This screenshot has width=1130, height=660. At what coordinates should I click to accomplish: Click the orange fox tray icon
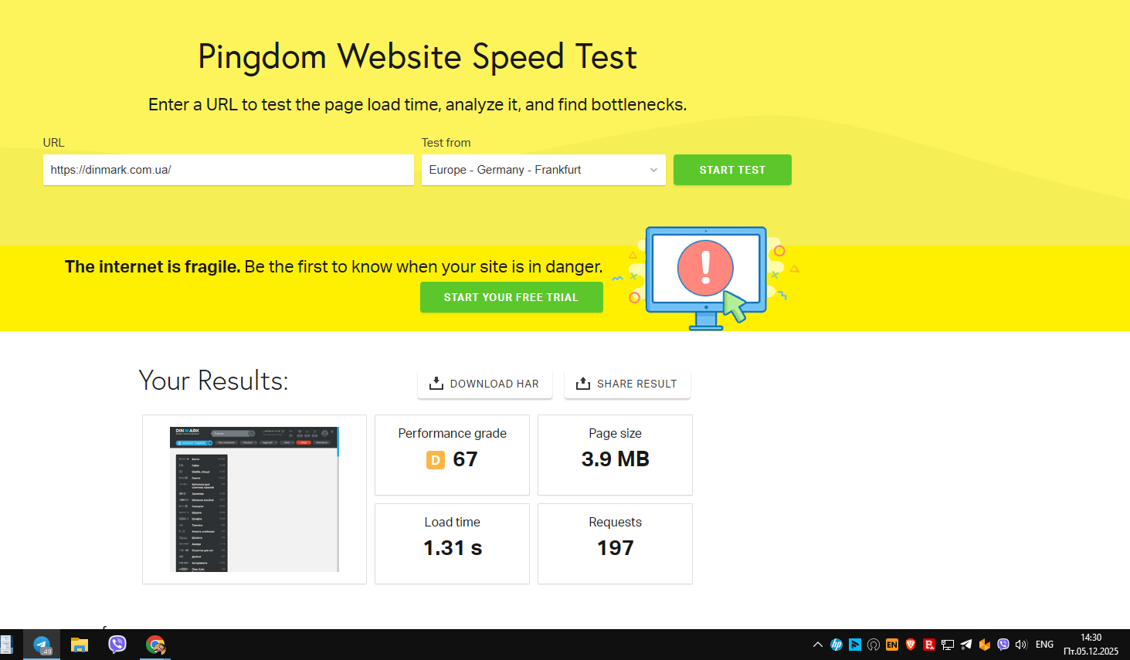(985, 645)
